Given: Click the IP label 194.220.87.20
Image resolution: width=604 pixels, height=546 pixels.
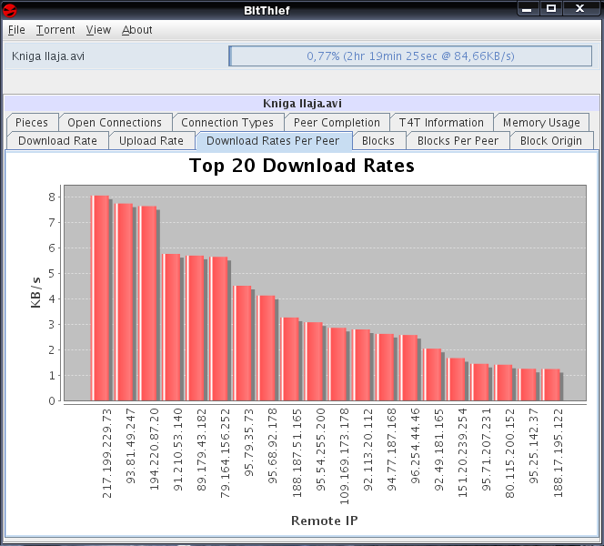Looking at the screenshot, I should pos(155,450).
